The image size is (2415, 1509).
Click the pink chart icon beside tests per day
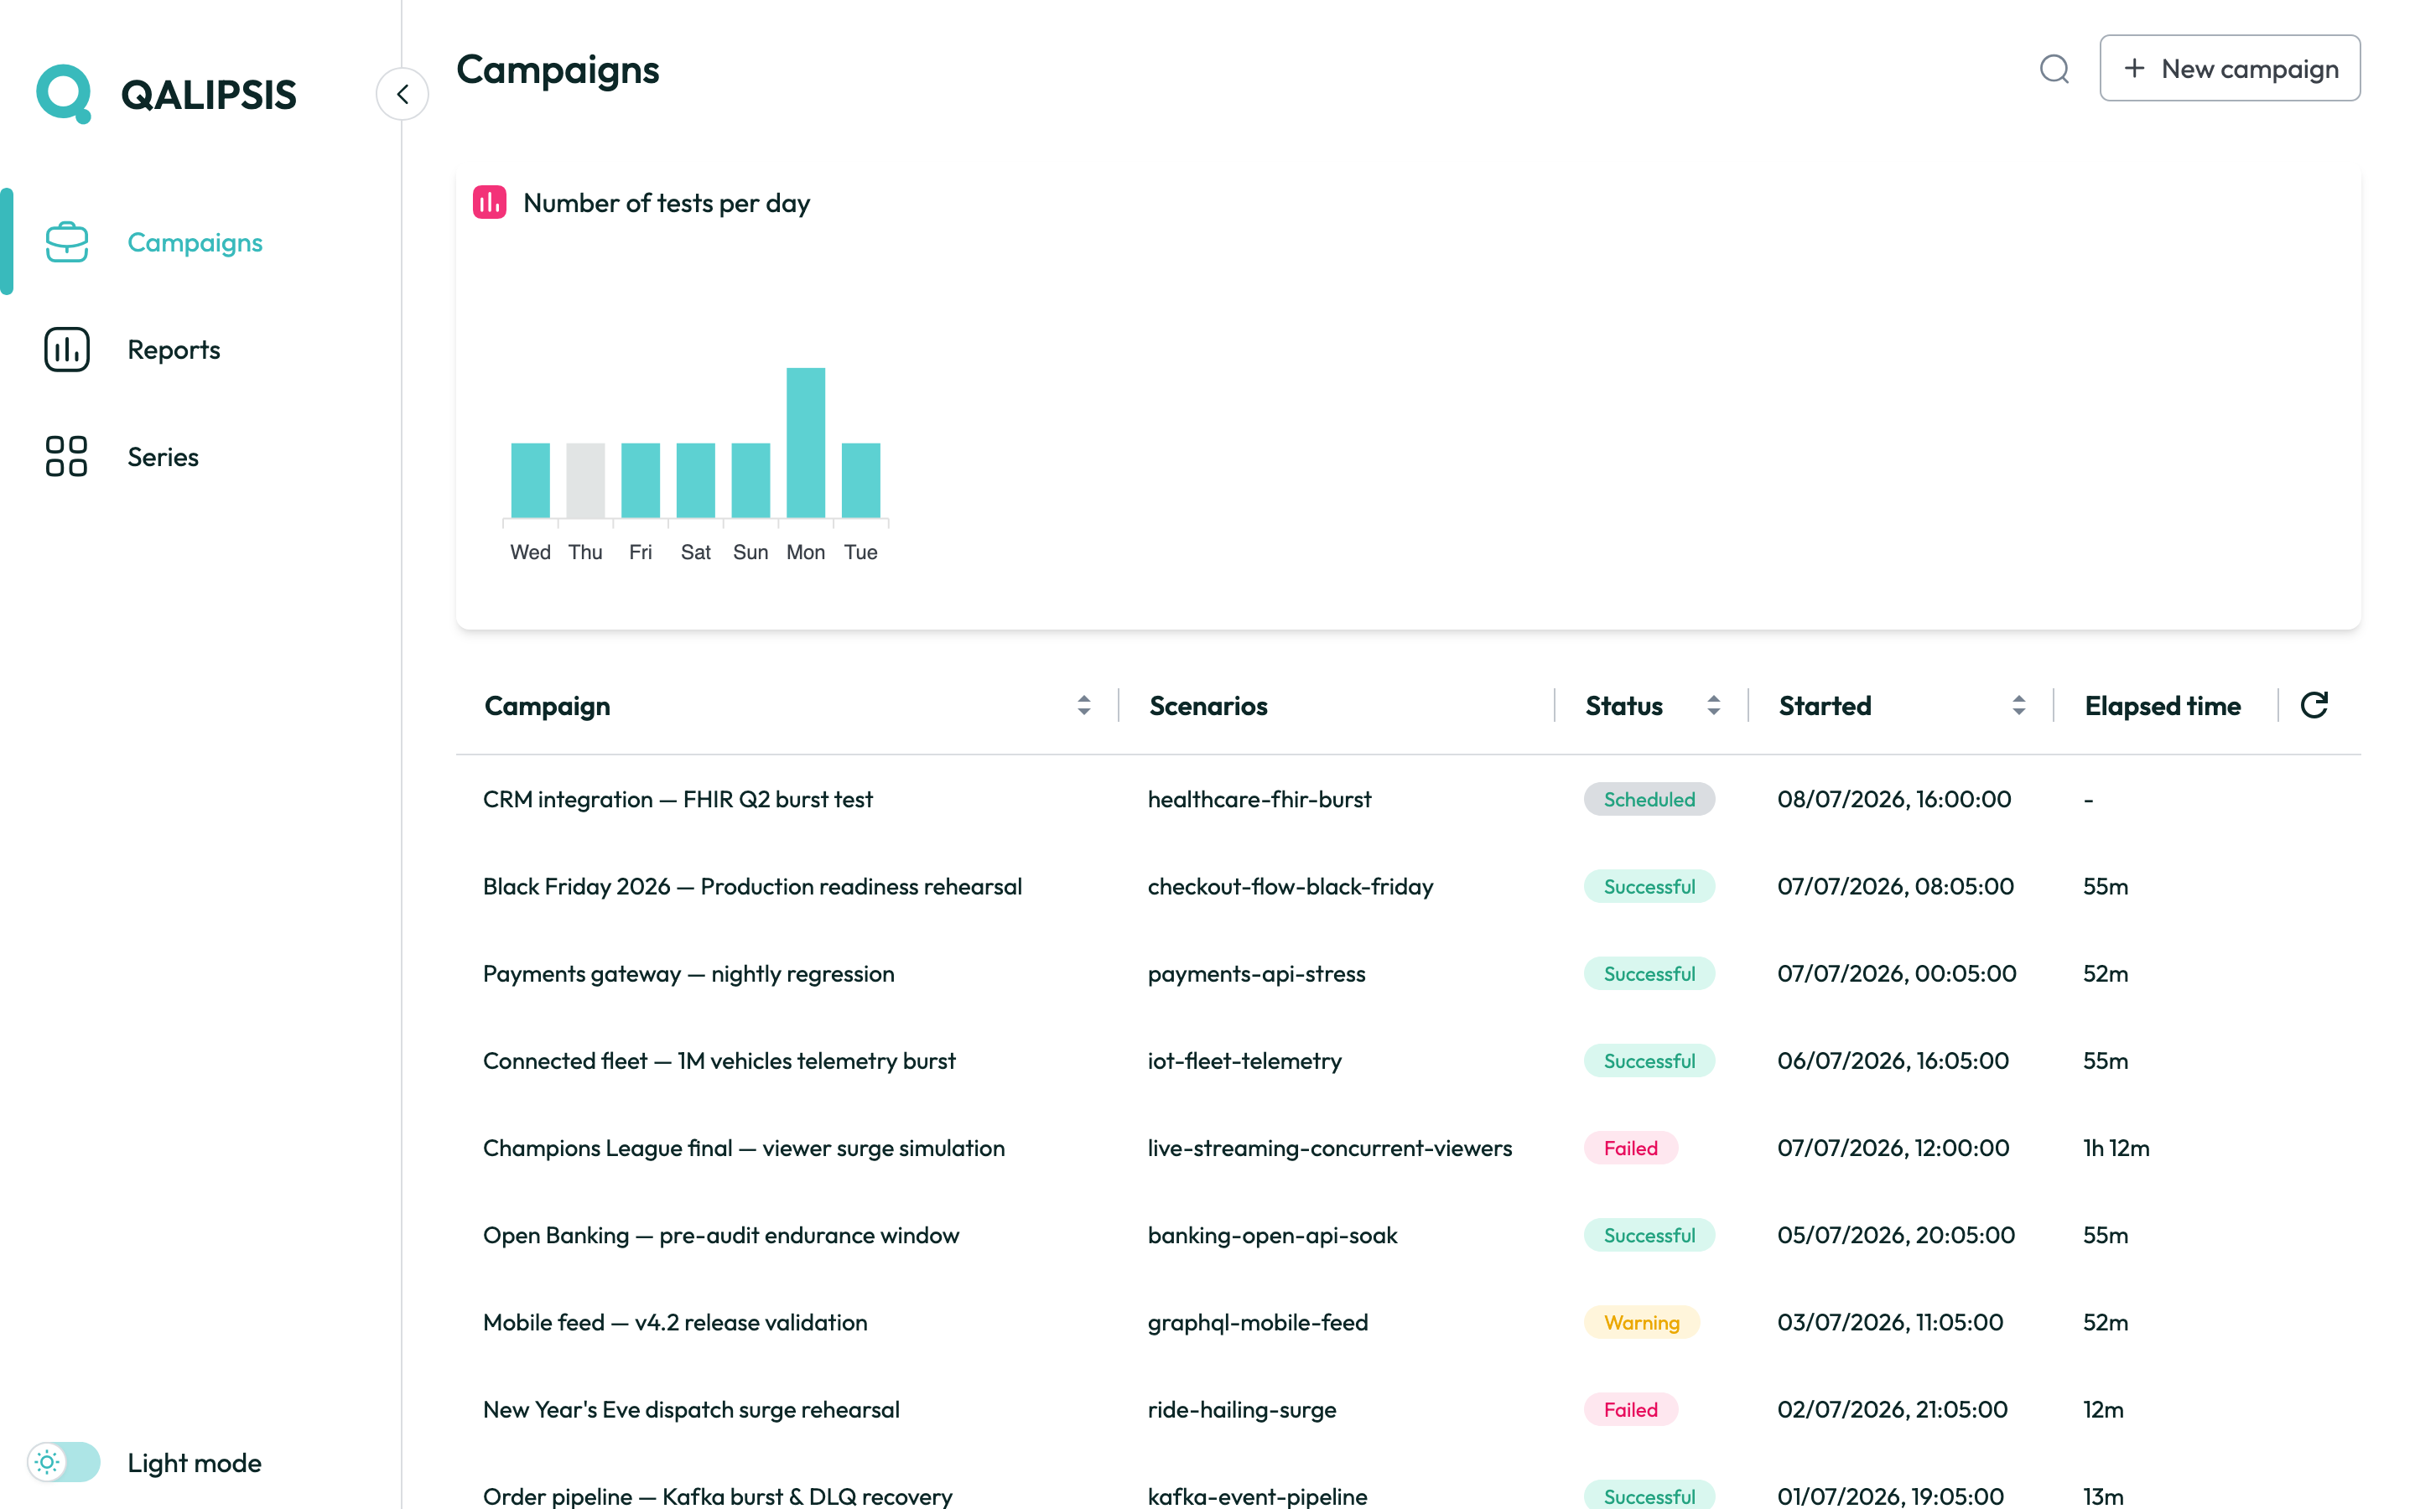pyautogui.click(x=489, y=203)
